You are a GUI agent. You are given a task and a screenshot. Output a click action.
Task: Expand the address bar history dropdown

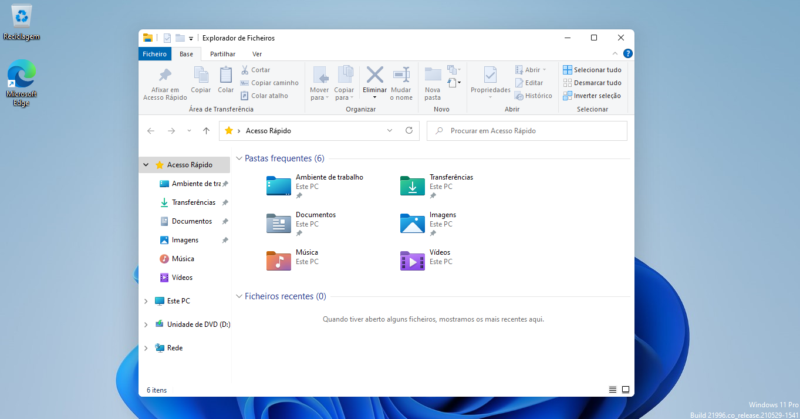(390, 131)
